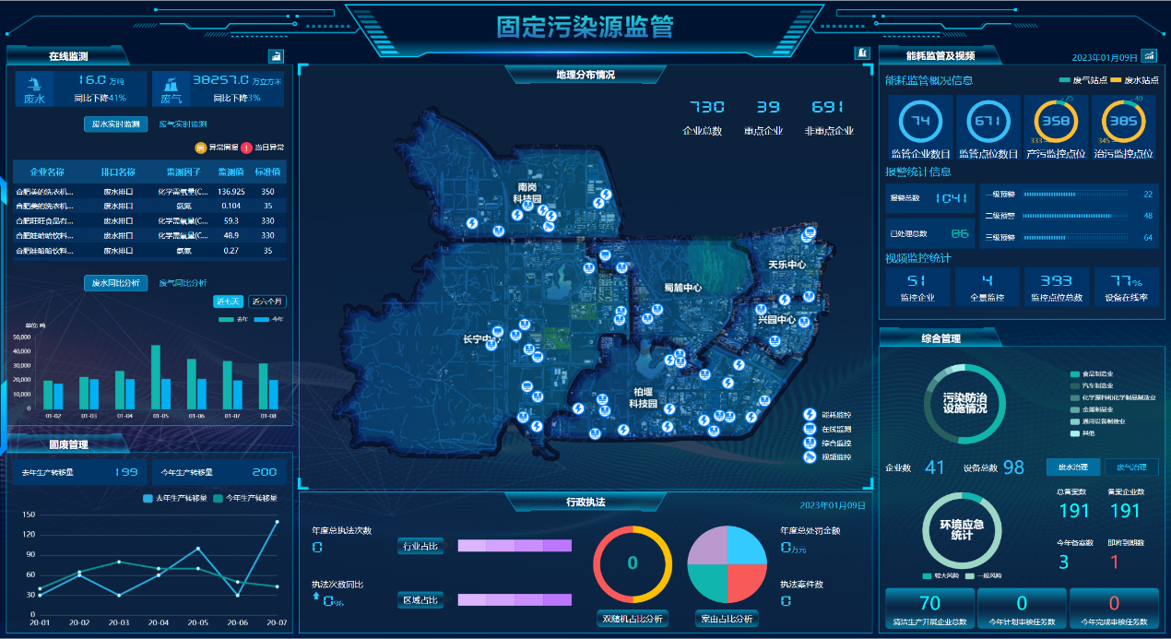
Task: Click the purple bar beside 区域占比
Action: click(515, 600)
